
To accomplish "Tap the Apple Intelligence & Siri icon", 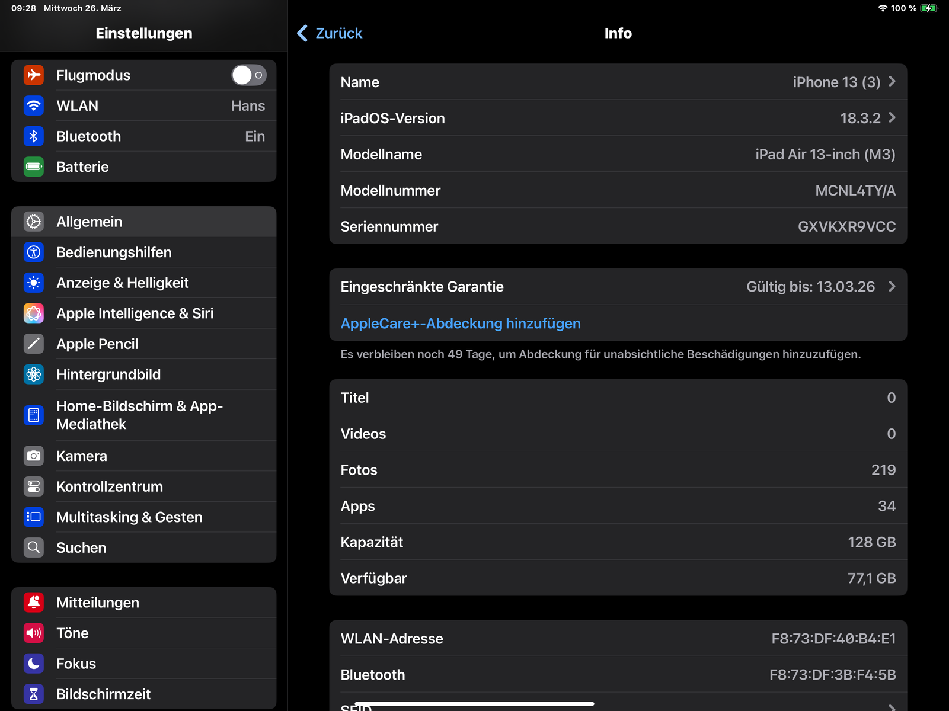I will point(34,313).
